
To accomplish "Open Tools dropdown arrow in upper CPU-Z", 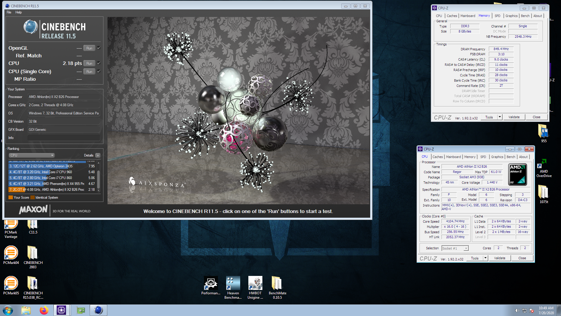I will click(500, 117).
